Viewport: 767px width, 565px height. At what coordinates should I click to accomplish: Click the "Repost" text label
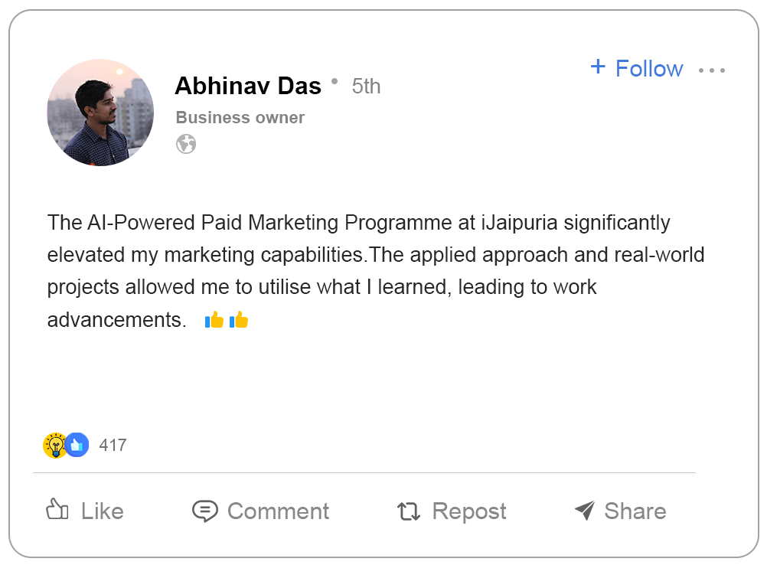tap(469, 511)
